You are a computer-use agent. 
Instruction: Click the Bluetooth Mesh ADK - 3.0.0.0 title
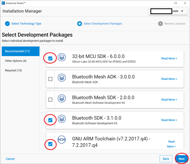click(103, 77)
